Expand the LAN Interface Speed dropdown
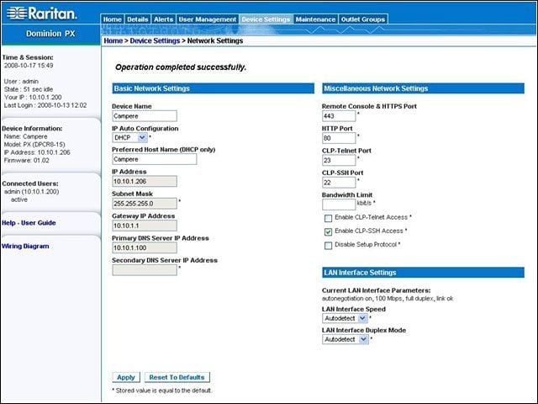The image size is (538, 404). pos(345,318)
